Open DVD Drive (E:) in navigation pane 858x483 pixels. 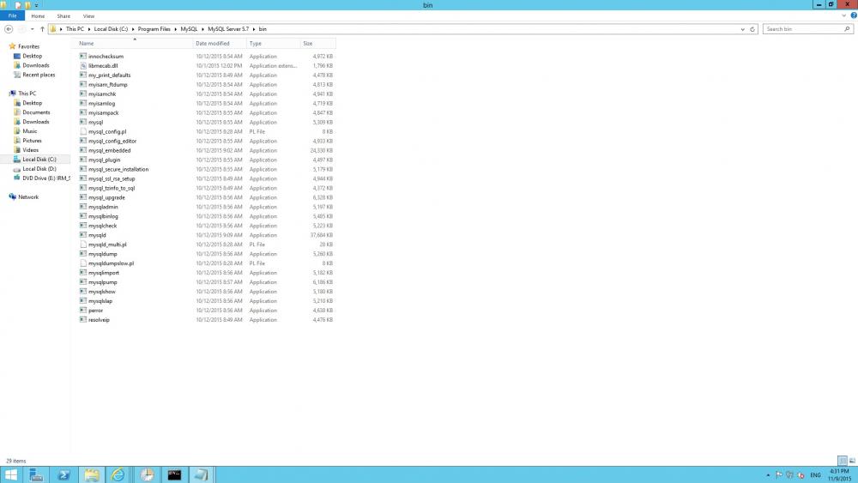click(46, 178)
